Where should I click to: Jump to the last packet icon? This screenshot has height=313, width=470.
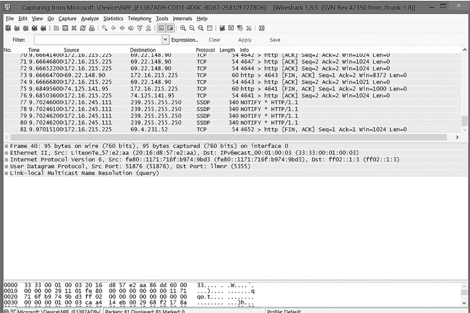pyautogui.click(x=149, y=28)
